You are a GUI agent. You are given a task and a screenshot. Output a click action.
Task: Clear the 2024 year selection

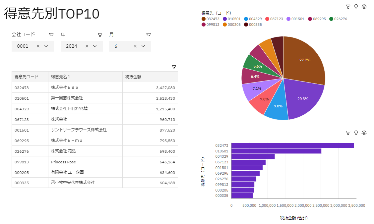[x=87, y=46]
